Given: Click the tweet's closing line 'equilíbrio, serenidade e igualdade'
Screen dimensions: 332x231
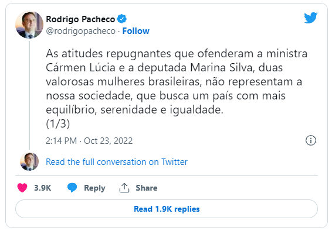Looking at the screenshot, I should 134,110.
